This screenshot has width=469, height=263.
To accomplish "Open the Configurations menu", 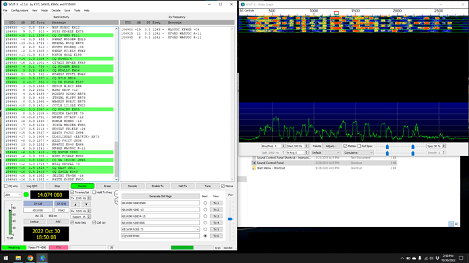I will pos(20,10).
